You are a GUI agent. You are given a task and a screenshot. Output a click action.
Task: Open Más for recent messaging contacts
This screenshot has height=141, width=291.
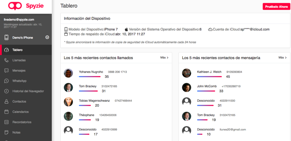(282, 58)
